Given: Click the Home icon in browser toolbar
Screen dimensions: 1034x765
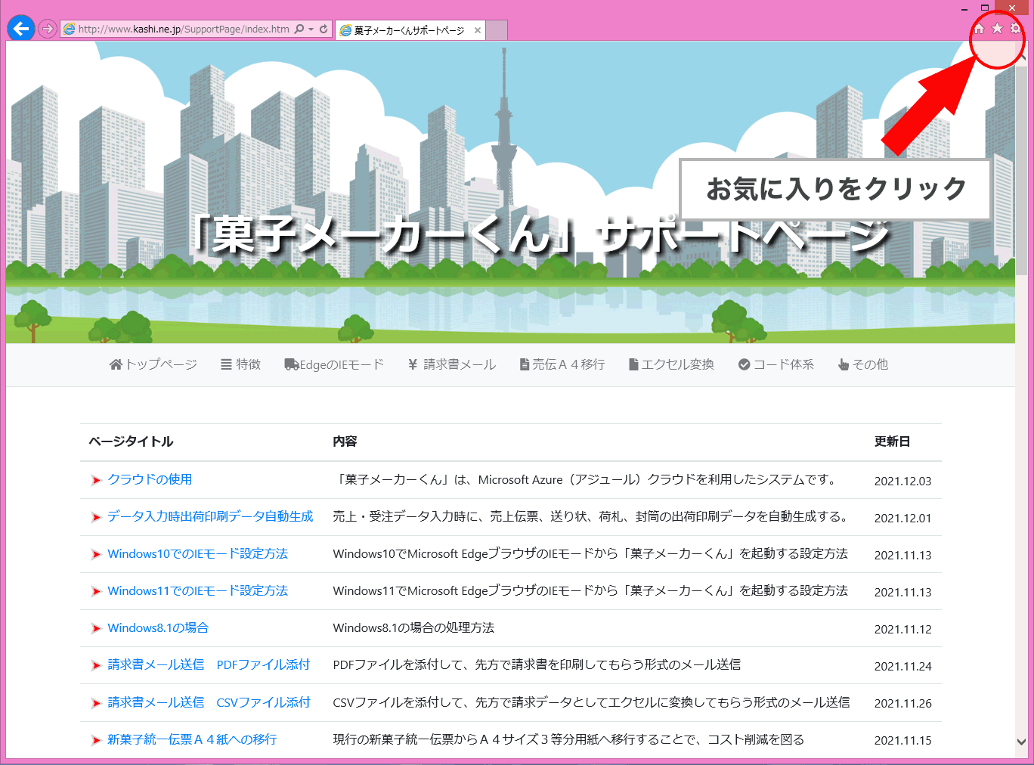Looking at the screenshot, I should tap(979, 29).
